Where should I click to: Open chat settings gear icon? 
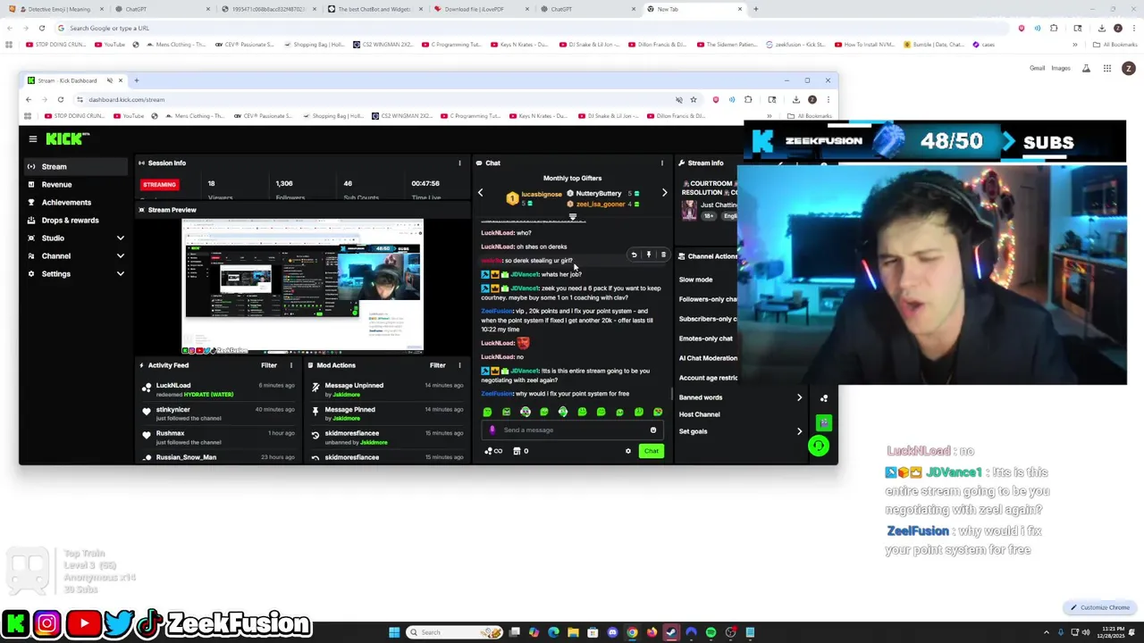(628, 451)
